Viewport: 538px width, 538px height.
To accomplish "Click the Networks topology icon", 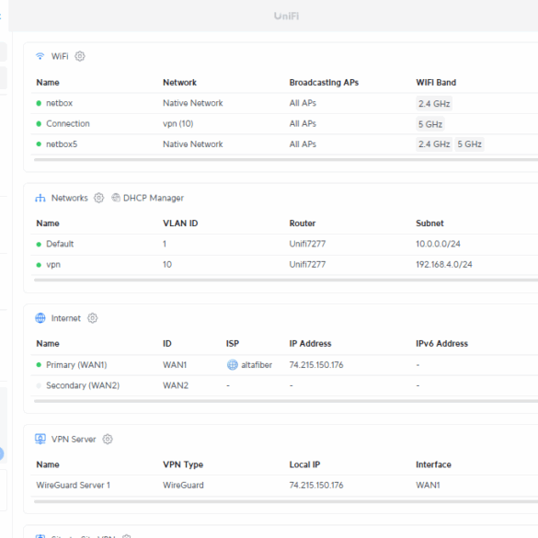I will tap(40, 198).
